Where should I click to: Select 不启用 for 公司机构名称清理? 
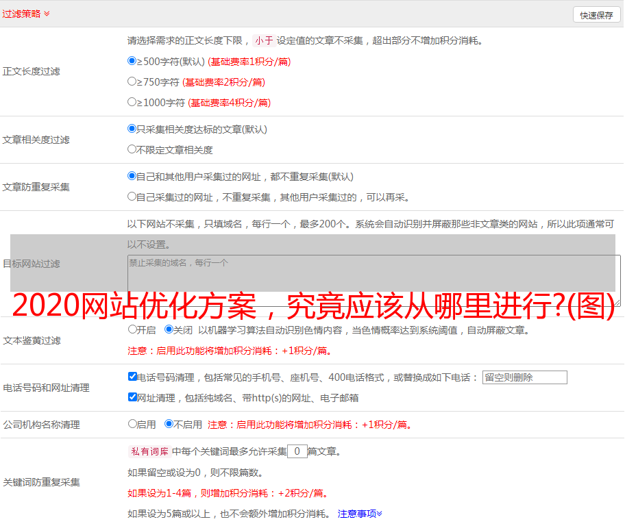point(169,424)
